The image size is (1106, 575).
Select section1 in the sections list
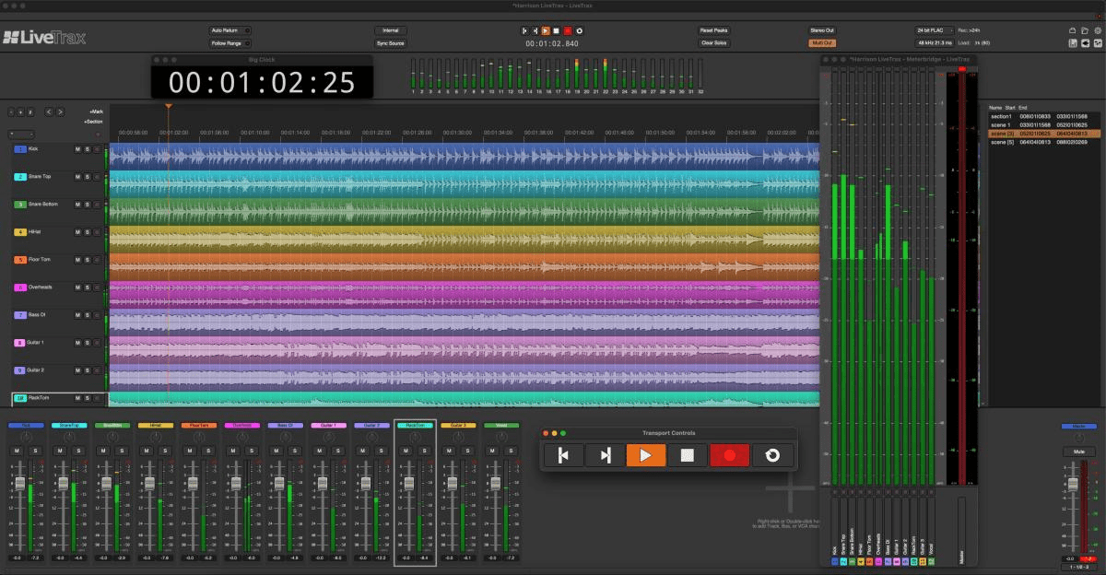click(x=1002, y=117)
